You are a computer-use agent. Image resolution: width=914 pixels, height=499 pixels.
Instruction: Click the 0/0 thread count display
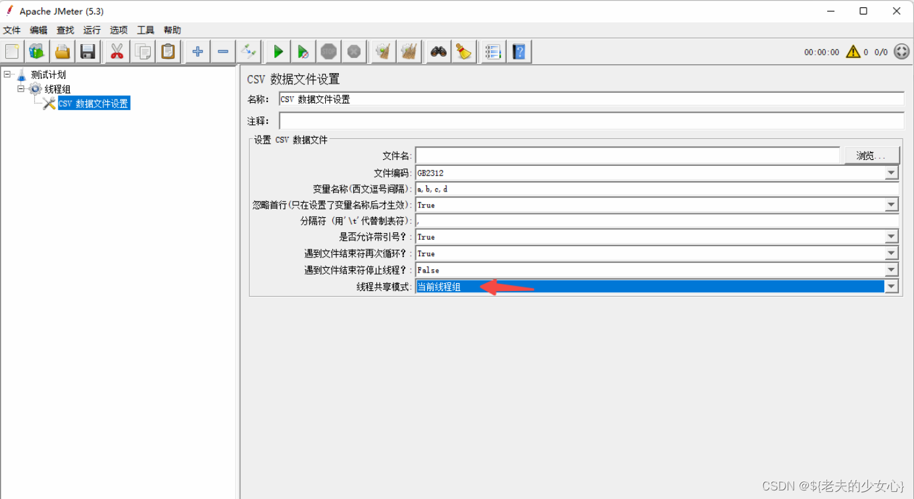881,52
